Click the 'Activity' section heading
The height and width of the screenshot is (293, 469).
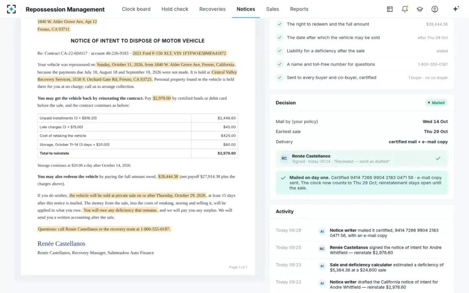(x=285, y=211)
